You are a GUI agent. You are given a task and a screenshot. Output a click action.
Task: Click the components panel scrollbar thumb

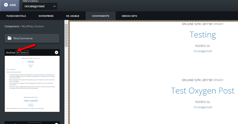[66, 35]
